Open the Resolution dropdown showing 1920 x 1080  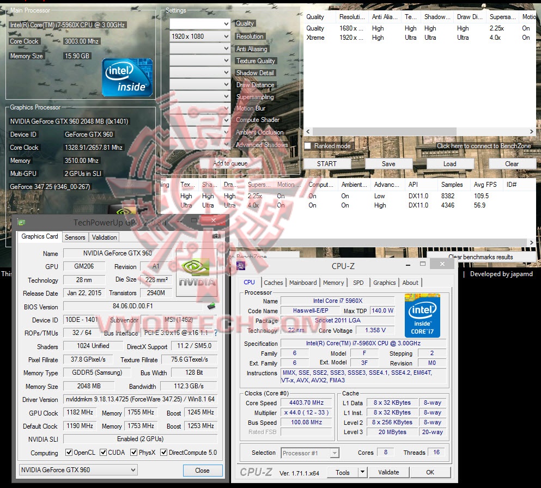pos(200,36)
